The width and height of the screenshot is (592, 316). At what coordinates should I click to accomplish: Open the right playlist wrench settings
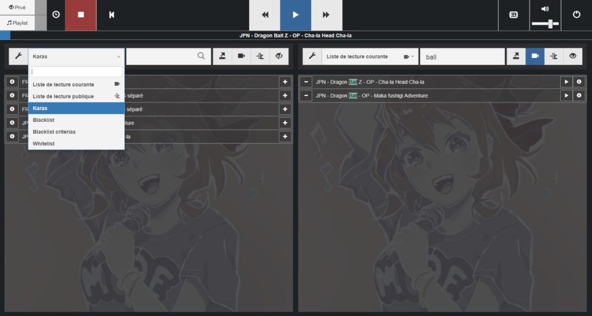(x=312, y=56)
